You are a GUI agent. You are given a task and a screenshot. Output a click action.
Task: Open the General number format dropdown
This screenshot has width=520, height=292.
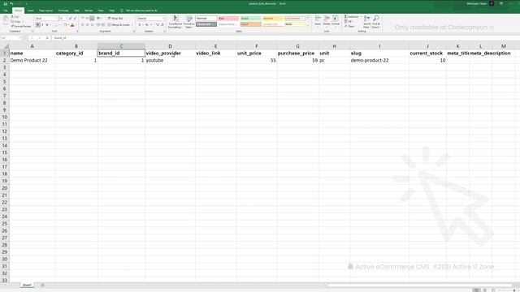pyautogui.click(x=151, y=18)
